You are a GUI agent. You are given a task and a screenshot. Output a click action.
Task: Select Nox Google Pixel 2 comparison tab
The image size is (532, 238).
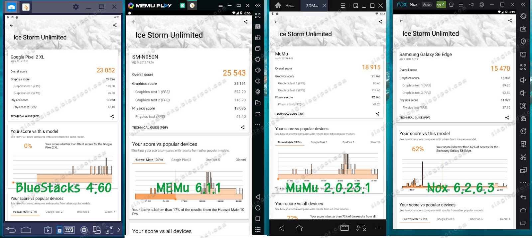(445, 219)
